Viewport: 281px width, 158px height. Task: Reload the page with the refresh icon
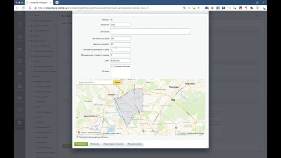(x=30, y=8)
